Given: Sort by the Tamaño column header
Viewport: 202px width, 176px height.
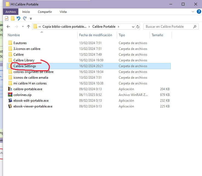Looking at the screenshot, I should (x=157, y=35).
